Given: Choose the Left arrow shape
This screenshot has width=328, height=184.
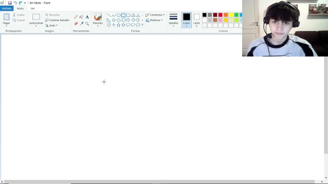Looking at the screenshot, I should (133, 20).
